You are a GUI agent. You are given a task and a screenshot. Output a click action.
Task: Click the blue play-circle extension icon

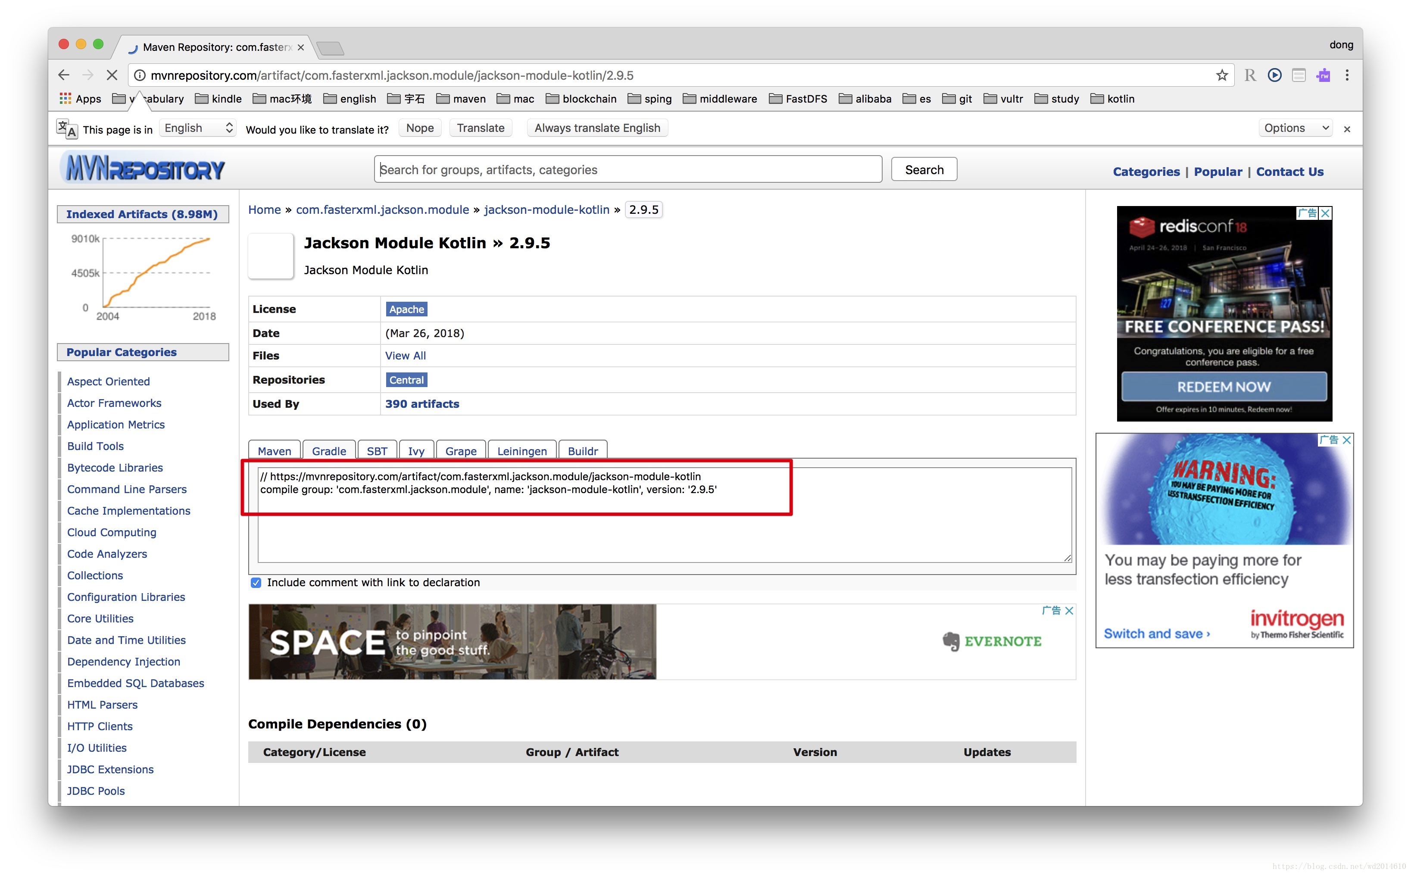click(x=1274, y=75)
